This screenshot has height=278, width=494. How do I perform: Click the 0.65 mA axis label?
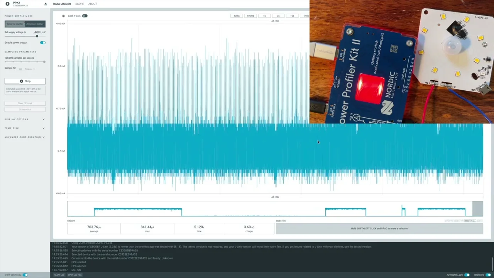(61, 193)
